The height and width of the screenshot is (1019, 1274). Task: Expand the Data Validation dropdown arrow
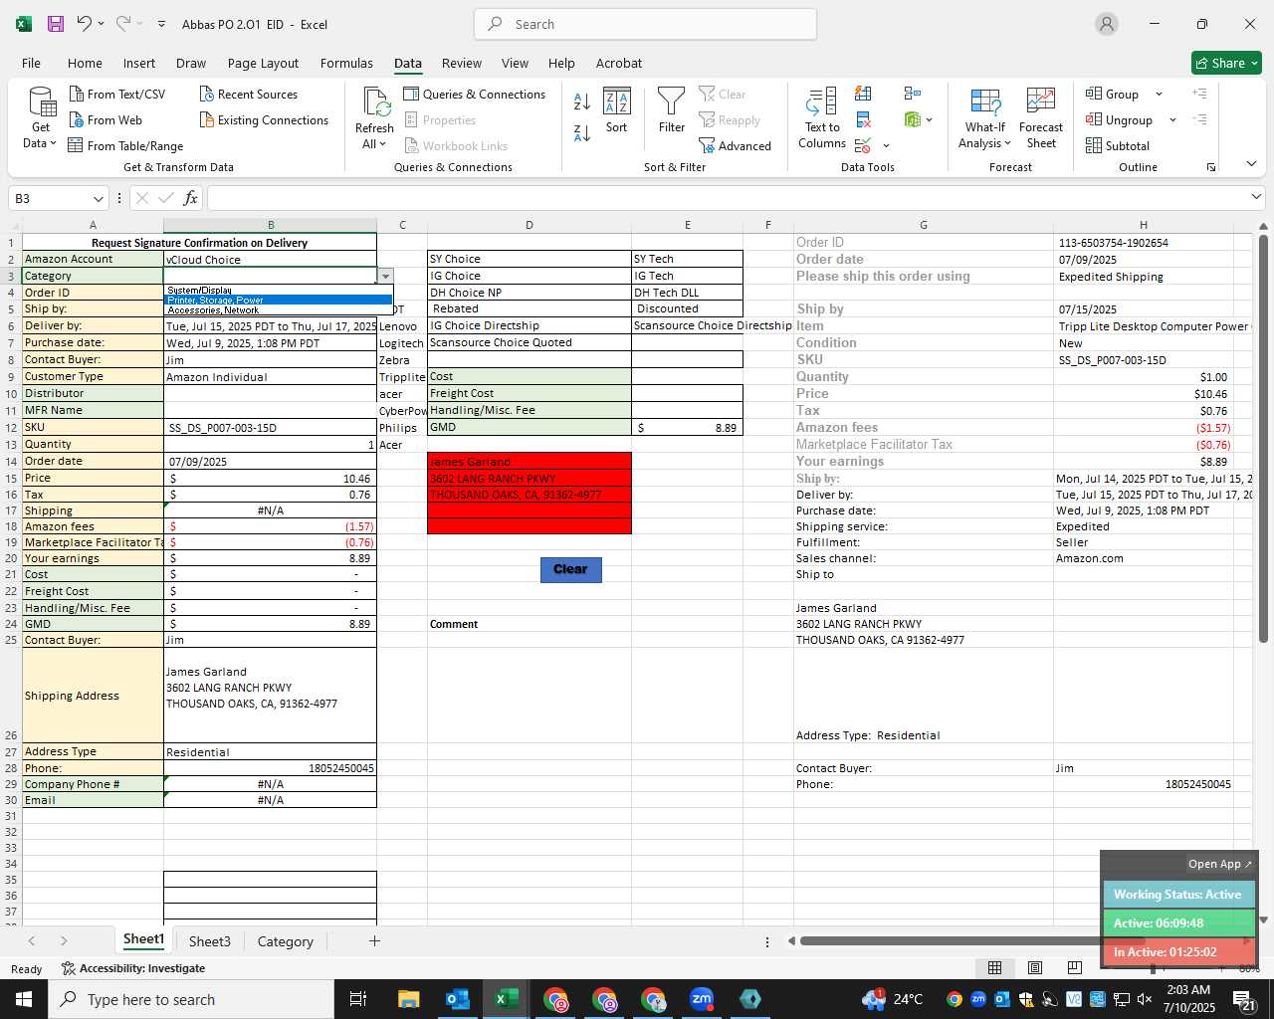point(886,146)
